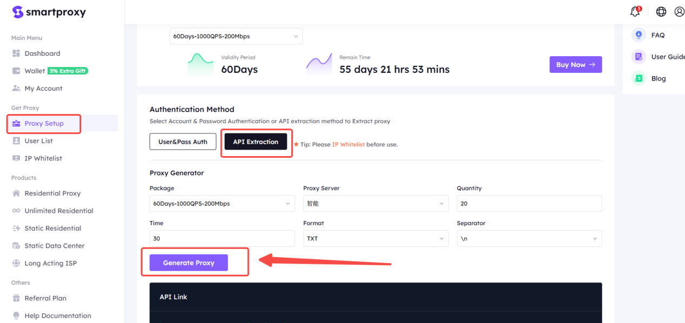Open the Separator dropdown
The image size is (685, 323).
click(530, 238)
